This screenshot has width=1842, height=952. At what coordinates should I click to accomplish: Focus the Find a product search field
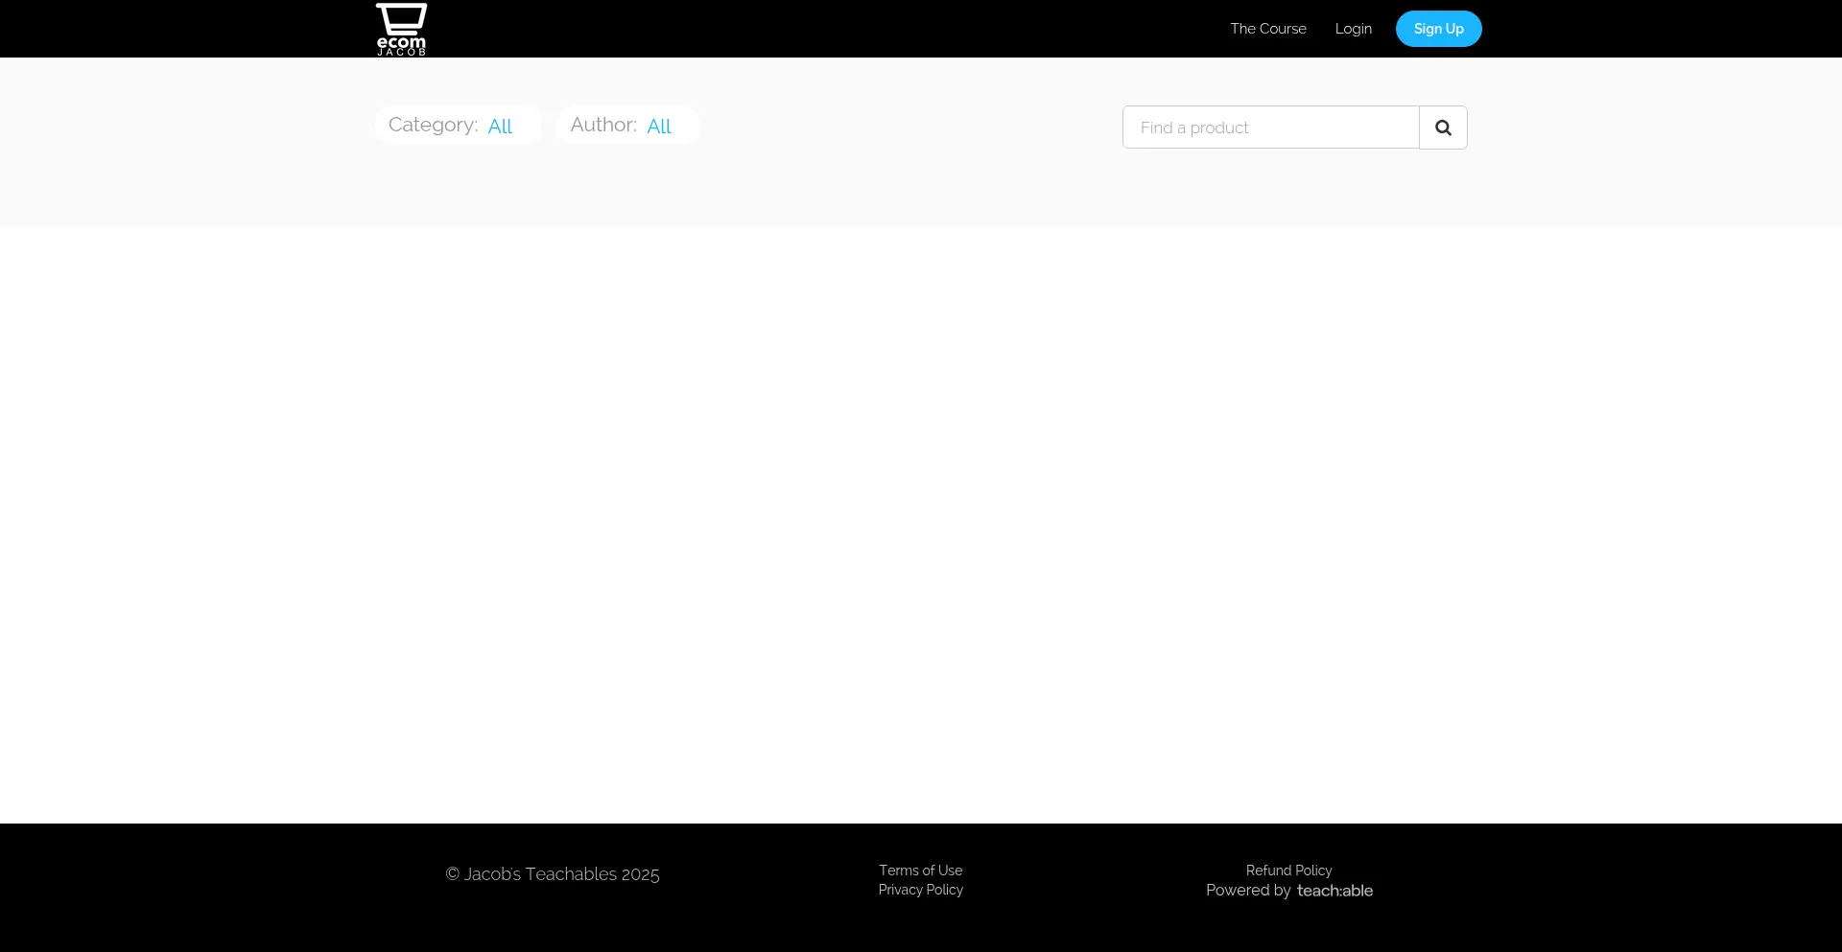1271,128
